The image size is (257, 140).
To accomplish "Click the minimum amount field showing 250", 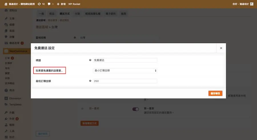I will pos(125,81).
